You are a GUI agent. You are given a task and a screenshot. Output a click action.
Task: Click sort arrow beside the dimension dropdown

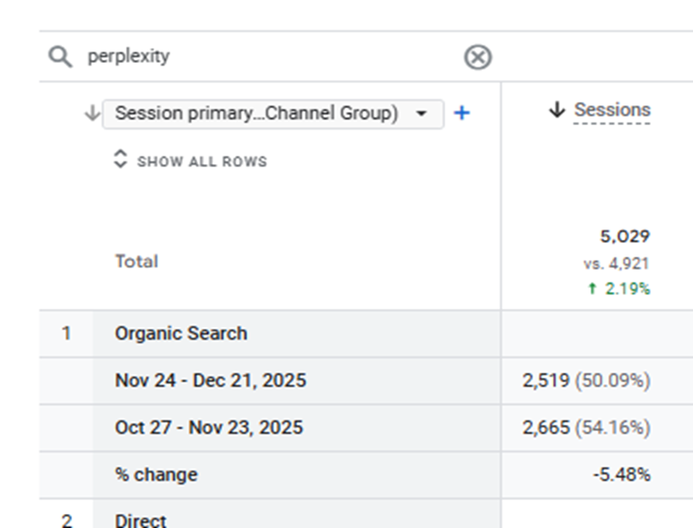(92, 113)
